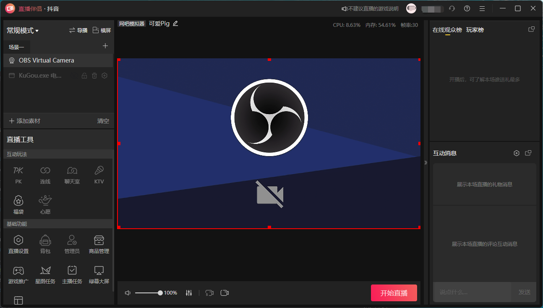543x308 pixels.
Task: Open 绿幕大屏 green screen tool
Action: pos(99,275)
